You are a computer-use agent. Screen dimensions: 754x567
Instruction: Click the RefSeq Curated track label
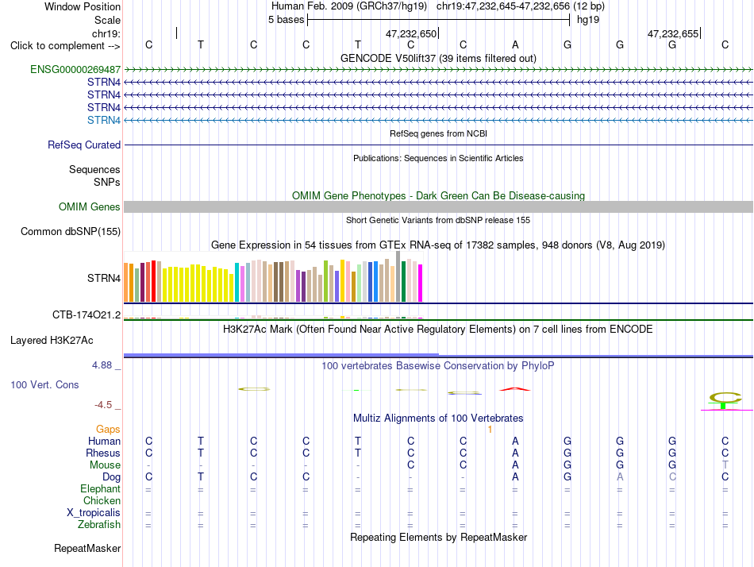[84, 145]
